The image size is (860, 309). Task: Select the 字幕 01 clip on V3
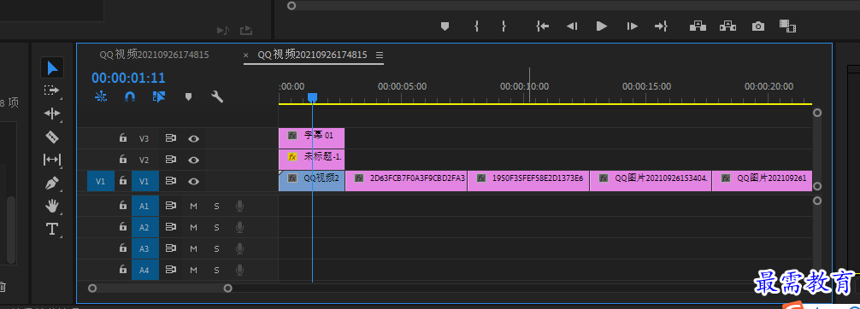point(311,138)
